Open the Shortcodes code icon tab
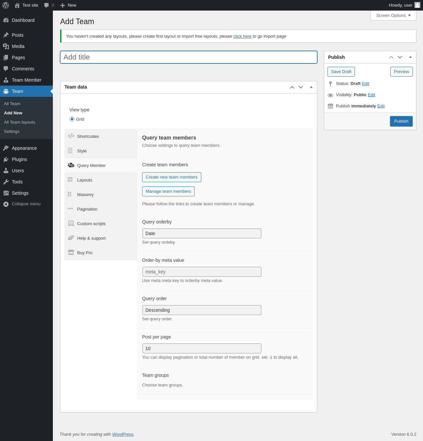The height and width of the screenshot is (441, 423). [71, 136]
